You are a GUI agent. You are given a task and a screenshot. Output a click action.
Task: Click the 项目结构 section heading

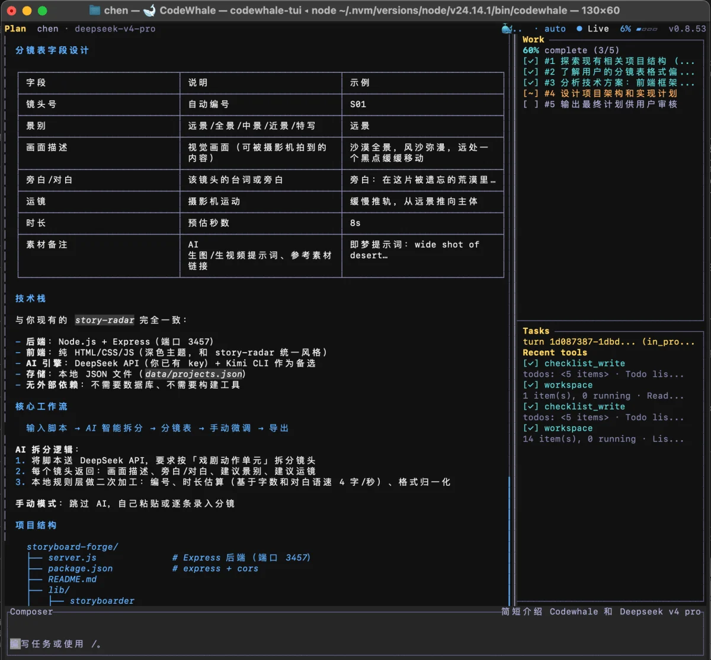36,525
